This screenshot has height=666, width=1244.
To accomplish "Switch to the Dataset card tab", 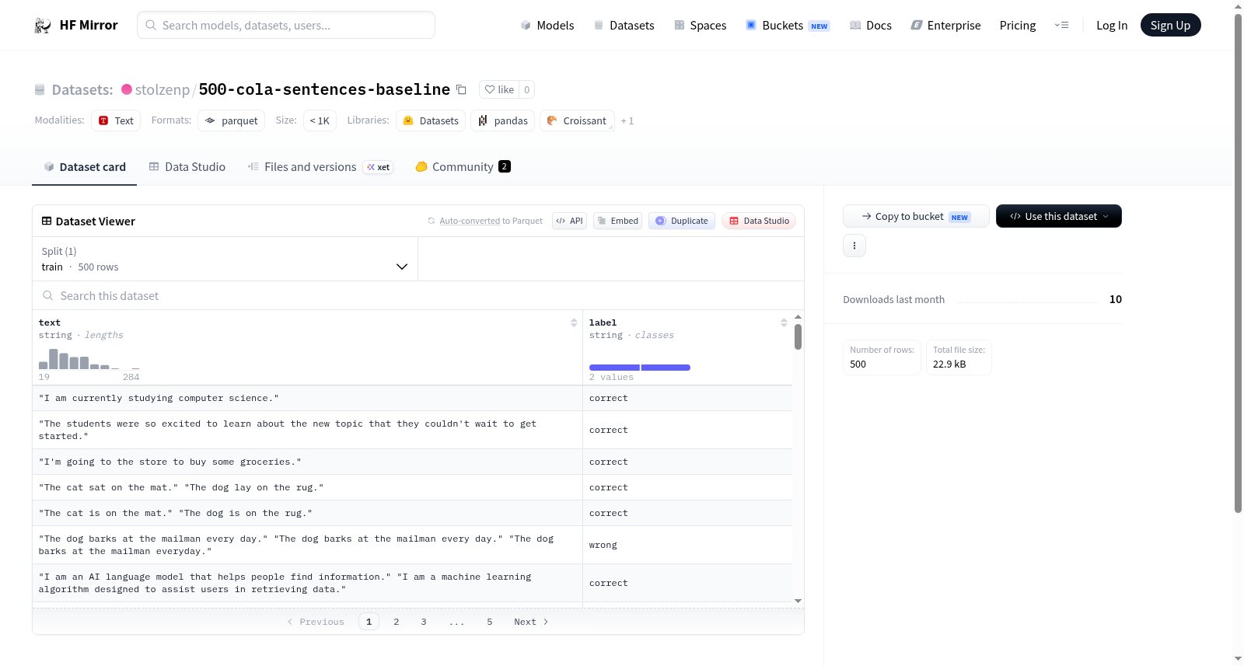I will click(85, 167).
